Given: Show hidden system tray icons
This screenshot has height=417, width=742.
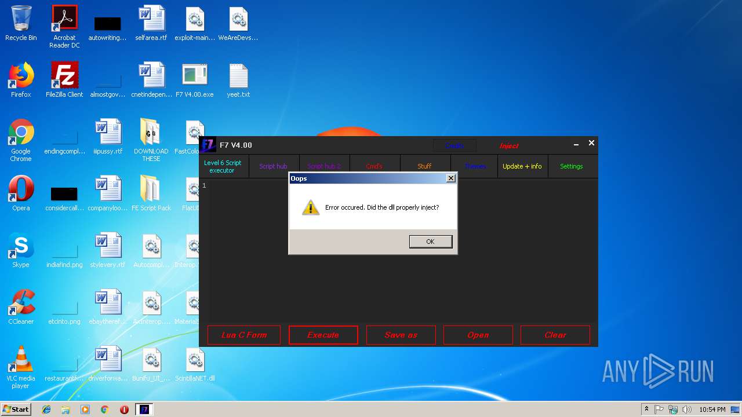Looking at the screenshot, I should point(647,409).
